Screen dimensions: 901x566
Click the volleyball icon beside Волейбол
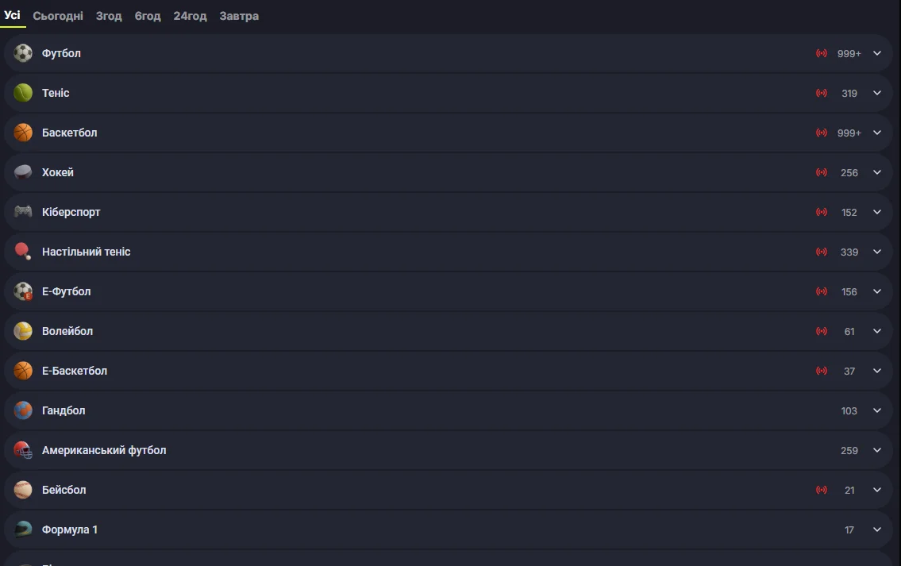tap(23, 331)
